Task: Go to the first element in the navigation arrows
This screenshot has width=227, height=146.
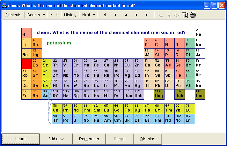Action: [105, 15]
